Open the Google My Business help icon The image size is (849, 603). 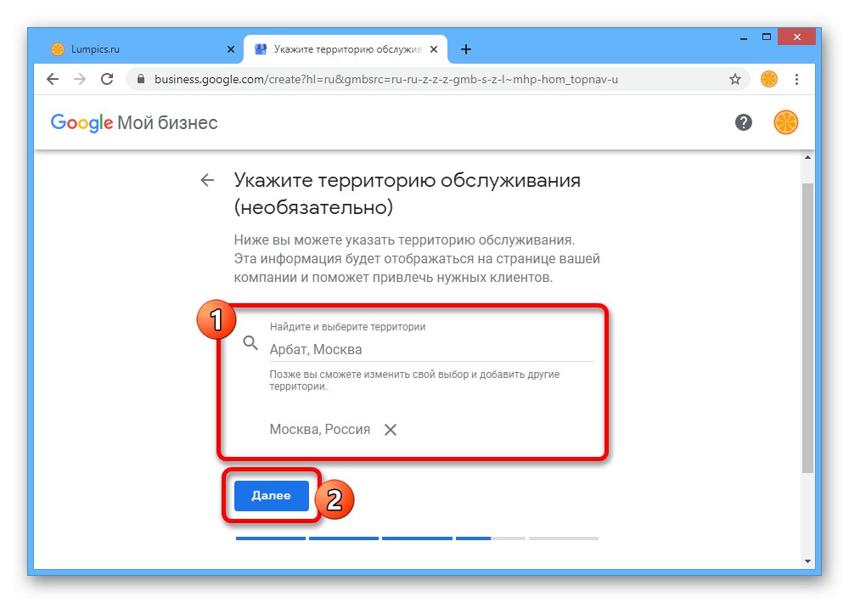pyautogui.click(x=744, y=122)
